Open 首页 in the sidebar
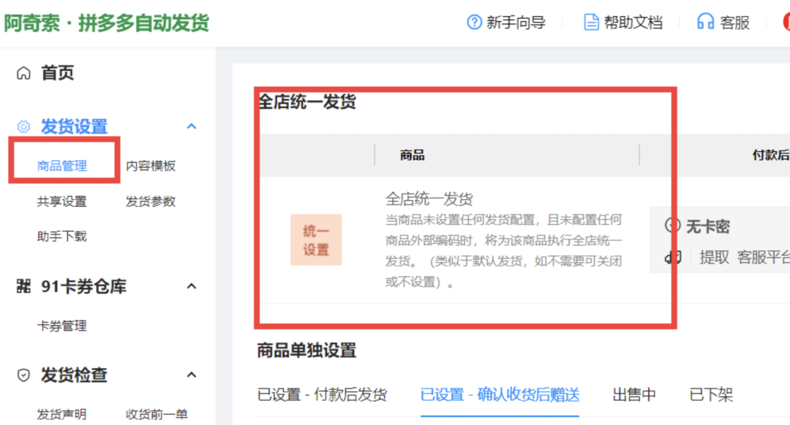This screenshot has height=425, width=790. (x=58, y=73)
